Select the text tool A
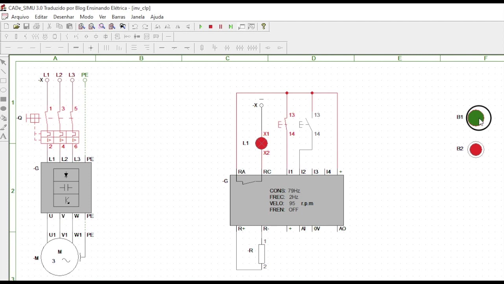The height and width of the screenshot is (284, 504). 4,136
